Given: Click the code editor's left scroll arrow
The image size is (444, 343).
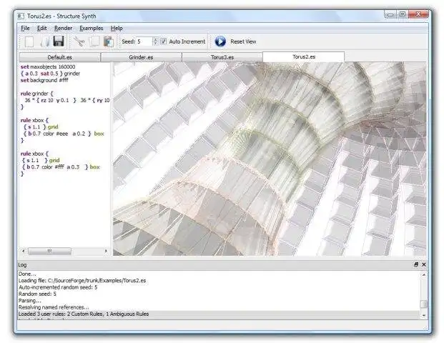Looking at the screenshot, I should pos(23,251).
